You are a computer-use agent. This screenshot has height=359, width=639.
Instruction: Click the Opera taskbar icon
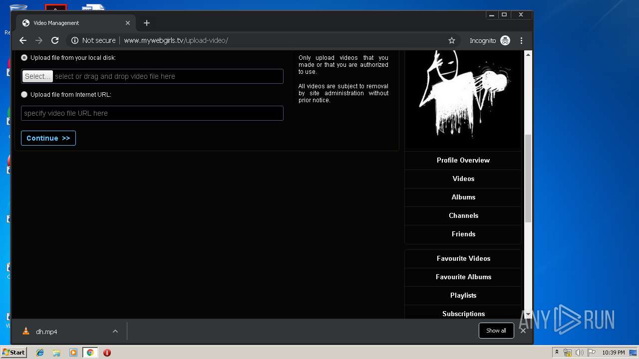click(107, 353)
